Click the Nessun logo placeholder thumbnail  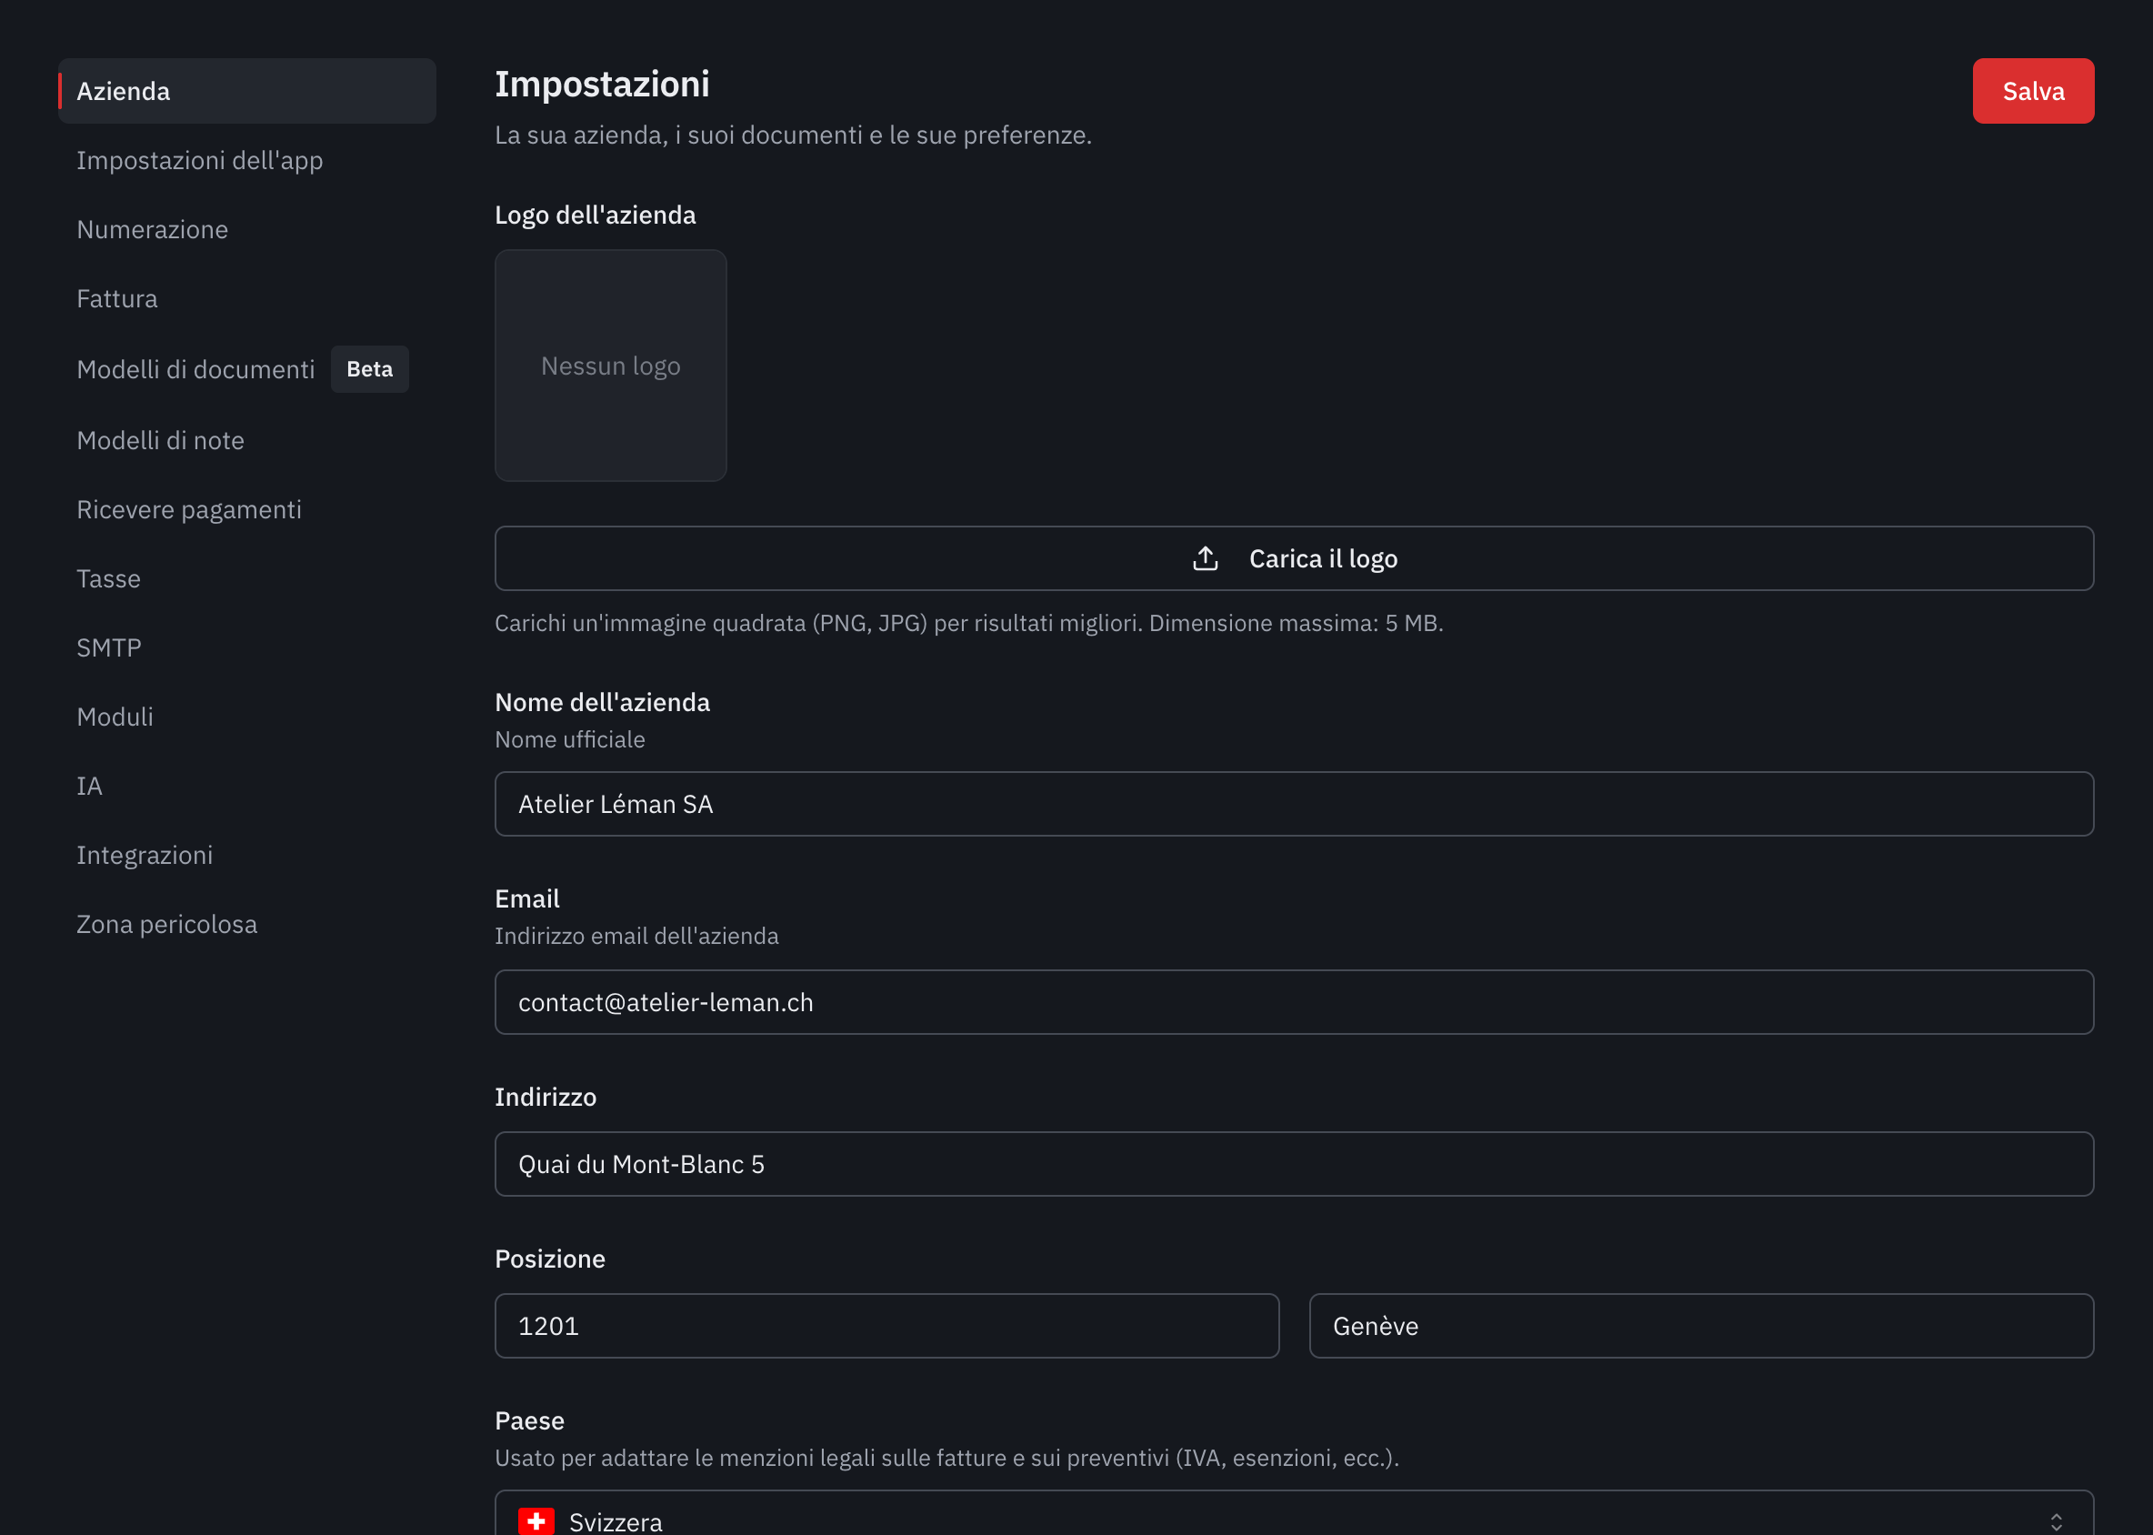tap(611, 366)
